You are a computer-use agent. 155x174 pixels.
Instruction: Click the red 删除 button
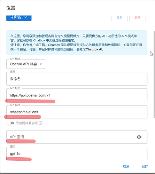(x=138, y=18)
